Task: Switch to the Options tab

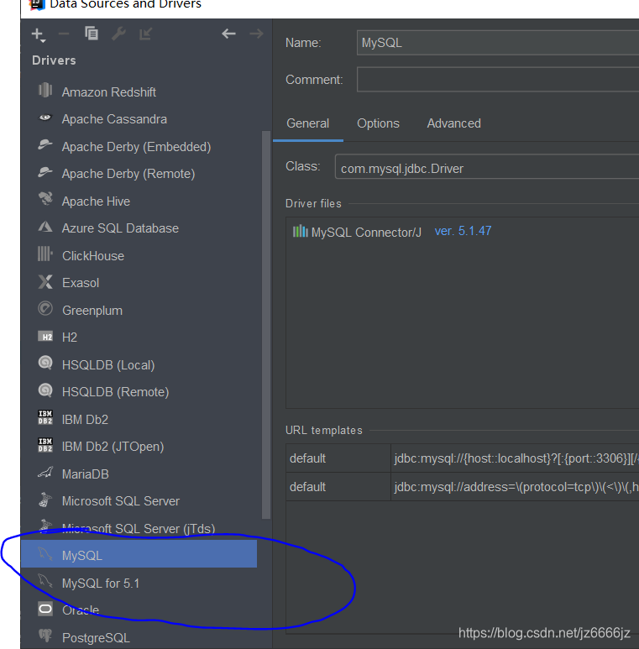Action: 378,123
